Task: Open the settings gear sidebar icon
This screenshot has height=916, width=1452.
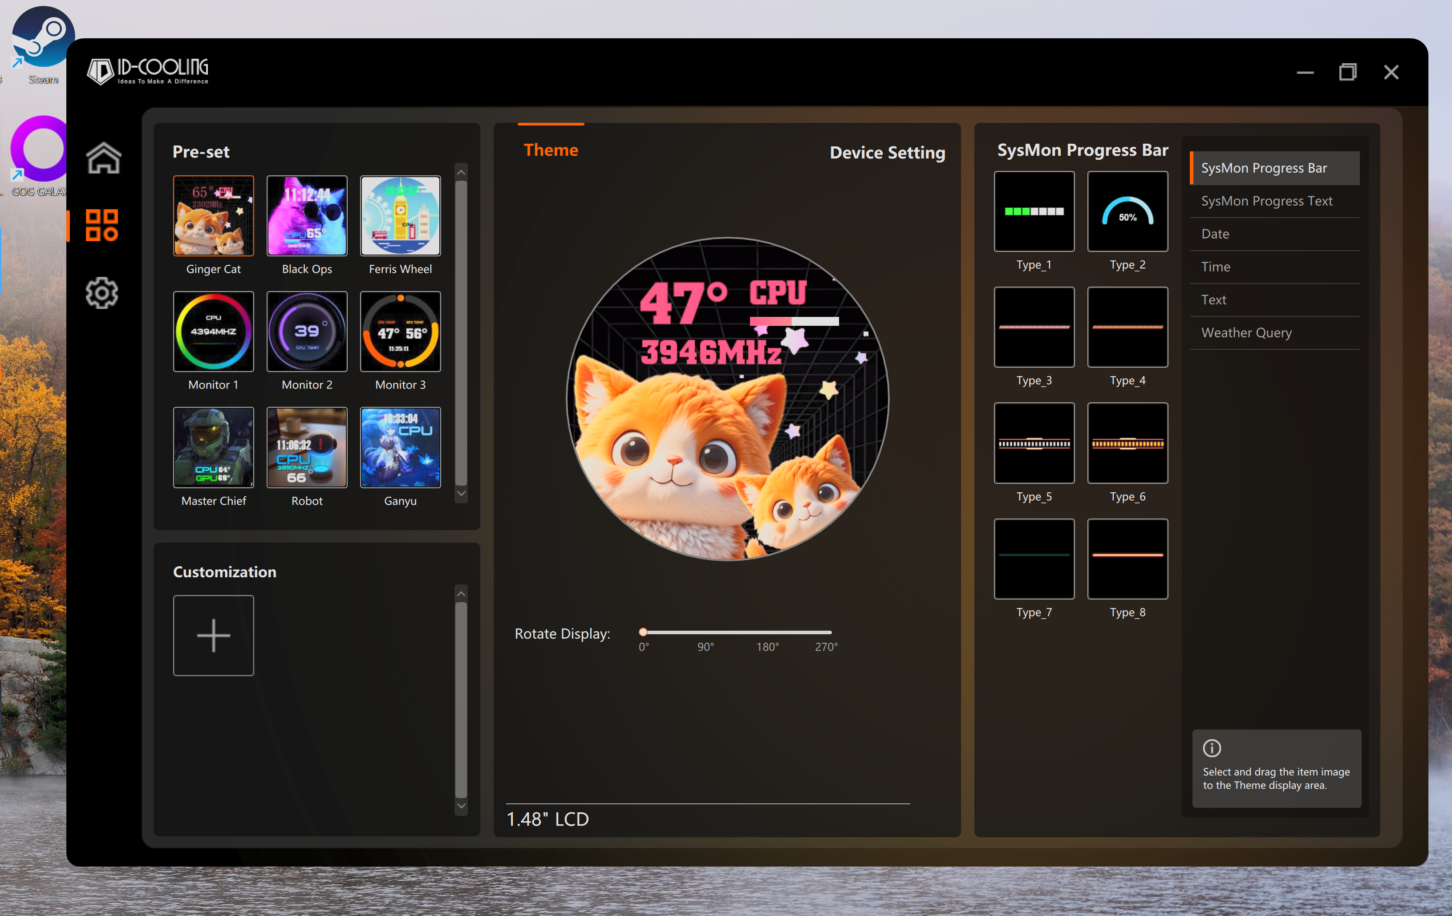Action: 101,293
